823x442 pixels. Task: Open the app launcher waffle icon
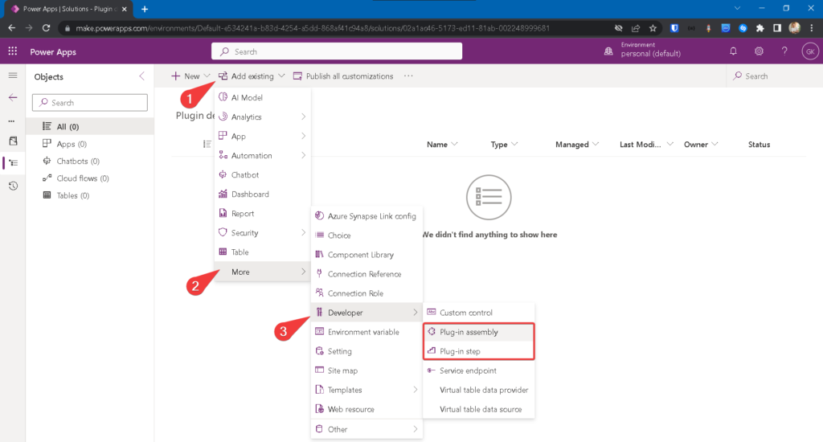coord(12,51)
